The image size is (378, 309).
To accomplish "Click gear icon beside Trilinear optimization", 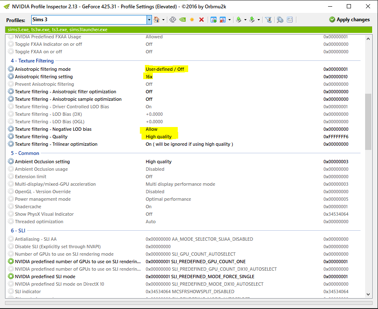I will click(11, 144).
